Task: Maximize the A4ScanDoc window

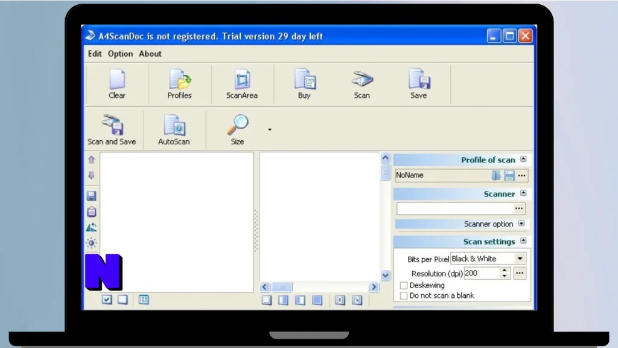Action: [509, 36]
